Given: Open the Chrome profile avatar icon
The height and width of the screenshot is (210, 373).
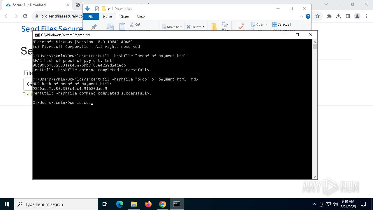Looking at the screenshot, I should 357,16.
